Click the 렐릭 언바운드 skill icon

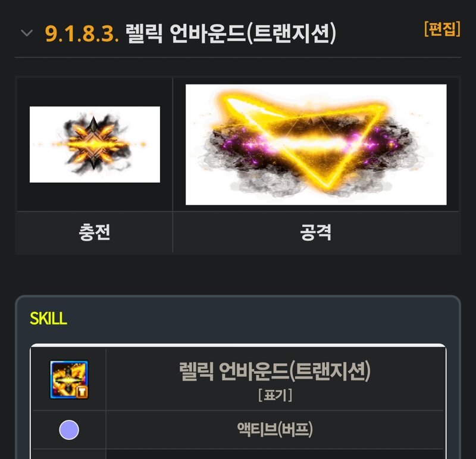coord(69,379)
